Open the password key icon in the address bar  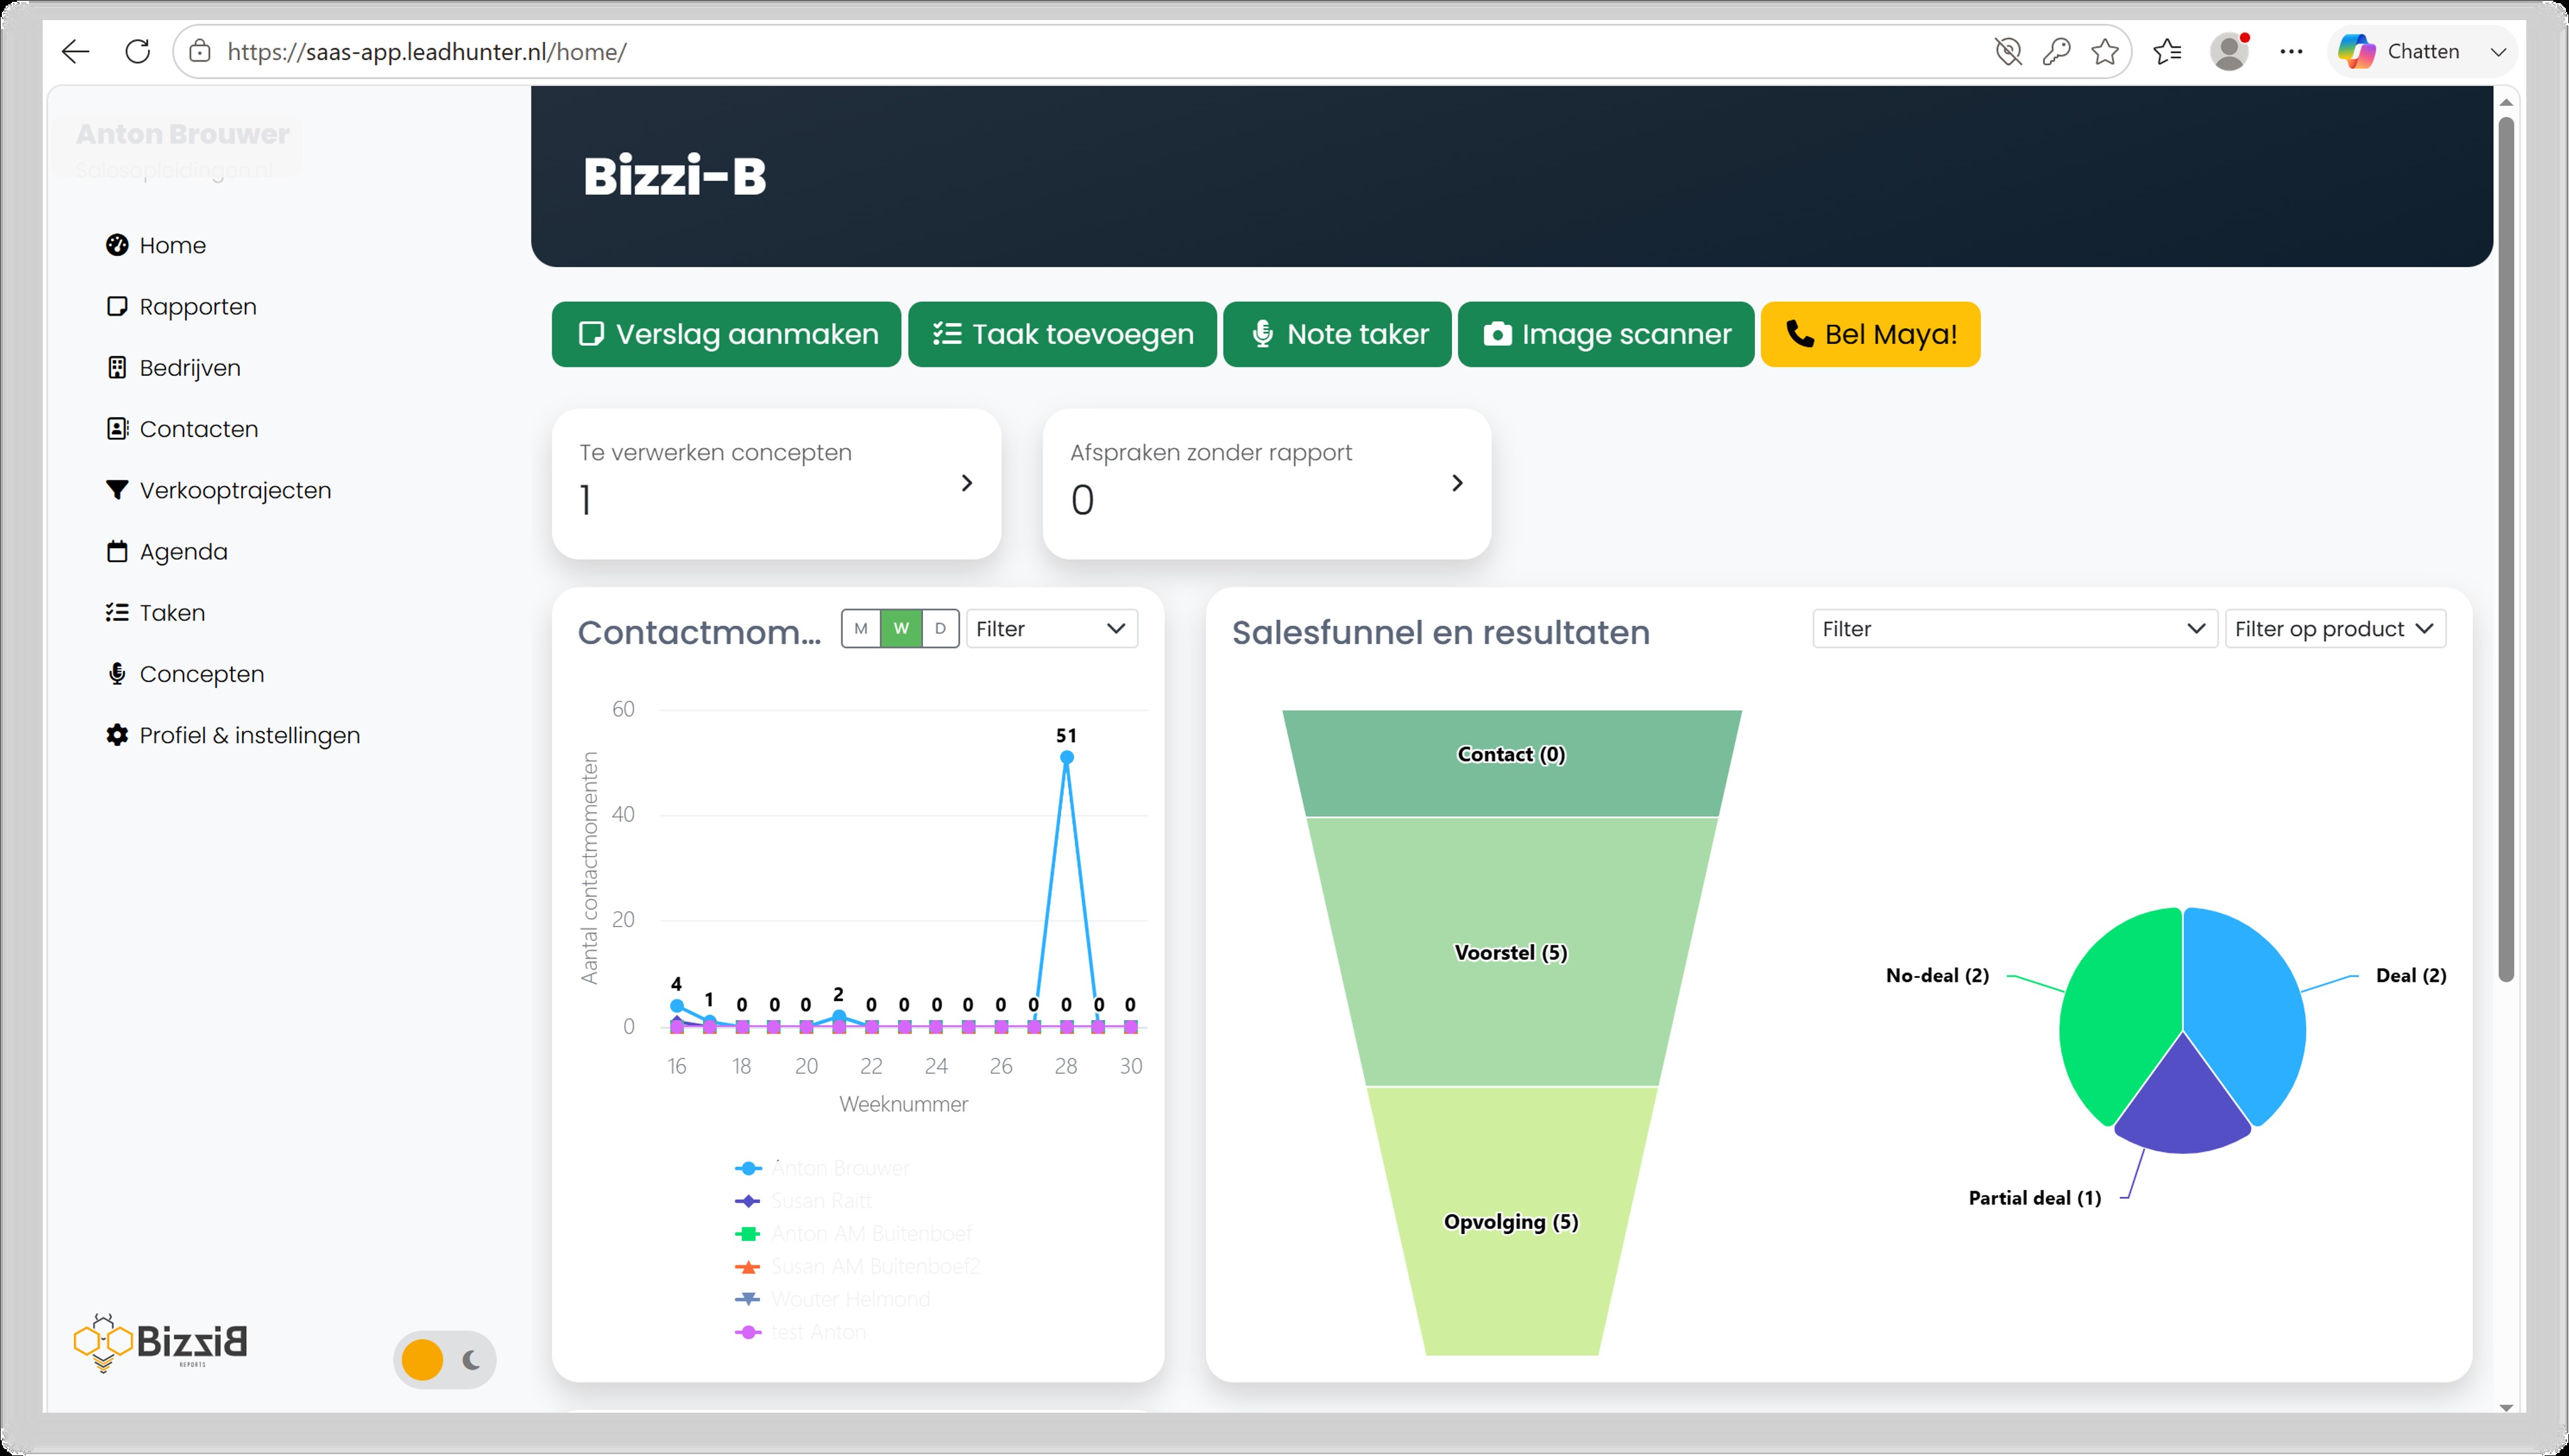[2057, 52]
